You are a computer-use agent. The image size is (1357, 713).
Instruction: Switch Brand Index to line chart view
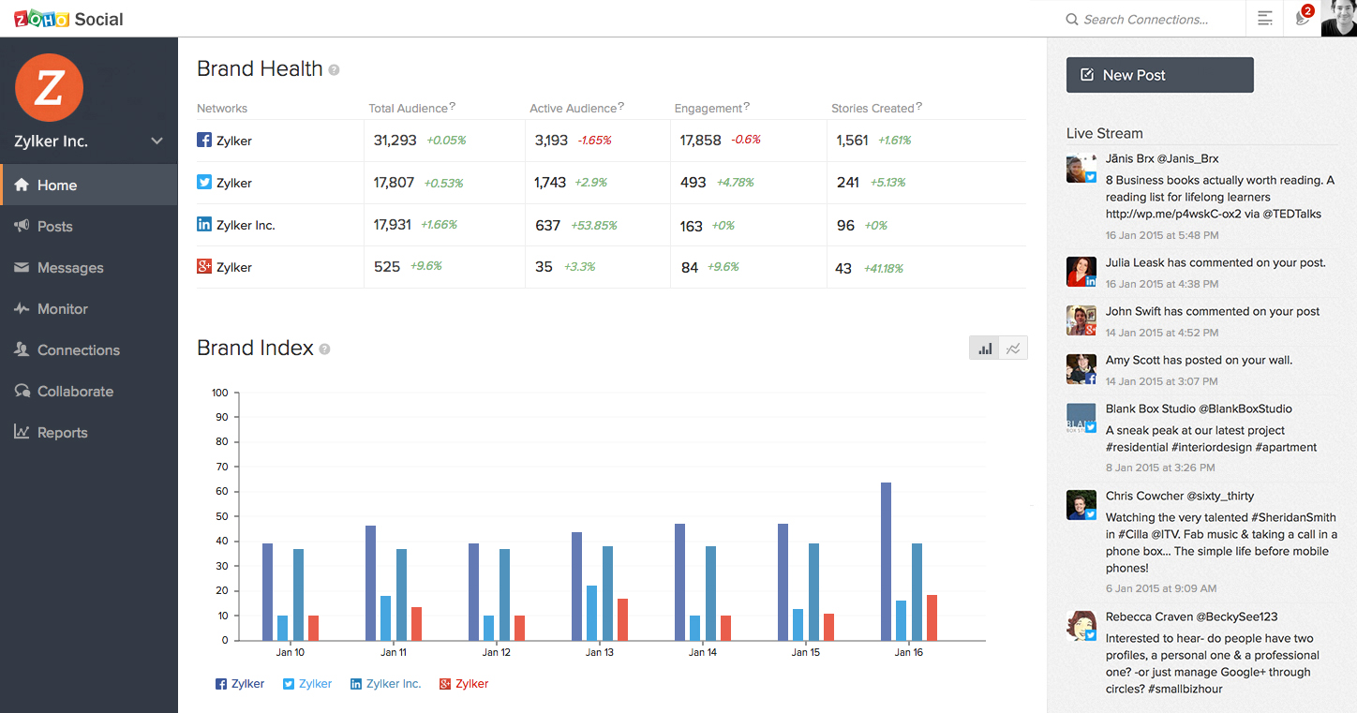click(1013, 347)
